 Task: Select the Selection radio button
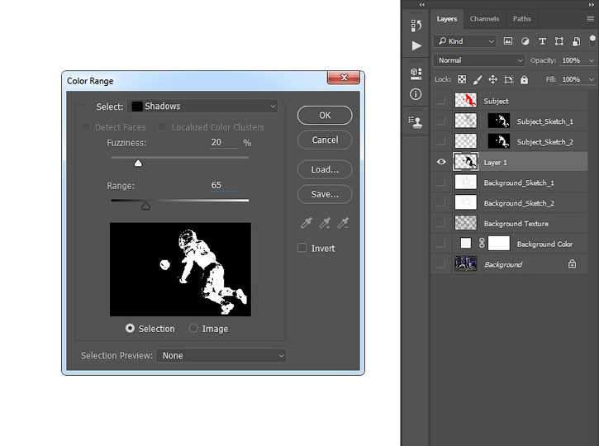pyautogui.click(x=130, y=328)
